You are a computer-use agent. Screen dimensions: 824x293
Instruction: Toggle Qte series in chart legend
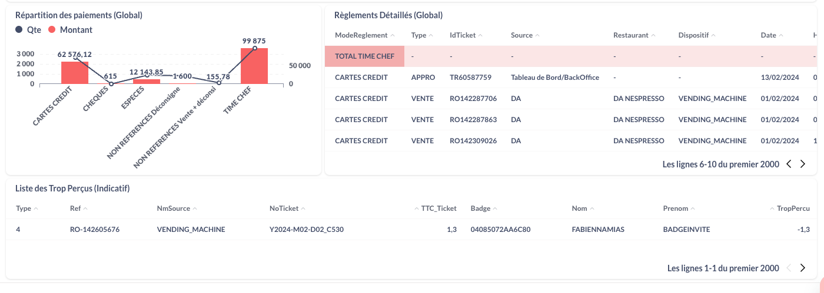click(29, 29)
